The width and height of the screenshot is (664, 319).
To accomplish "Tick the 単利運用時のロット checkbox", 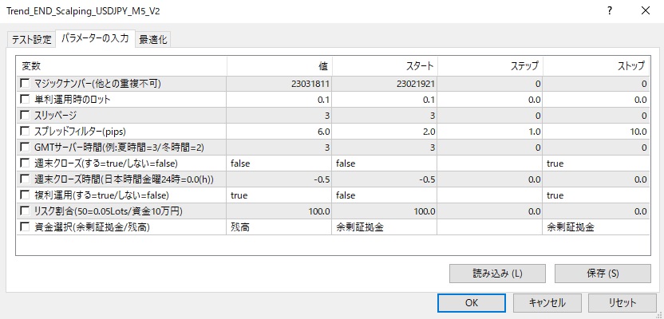I will click(26, 100).
